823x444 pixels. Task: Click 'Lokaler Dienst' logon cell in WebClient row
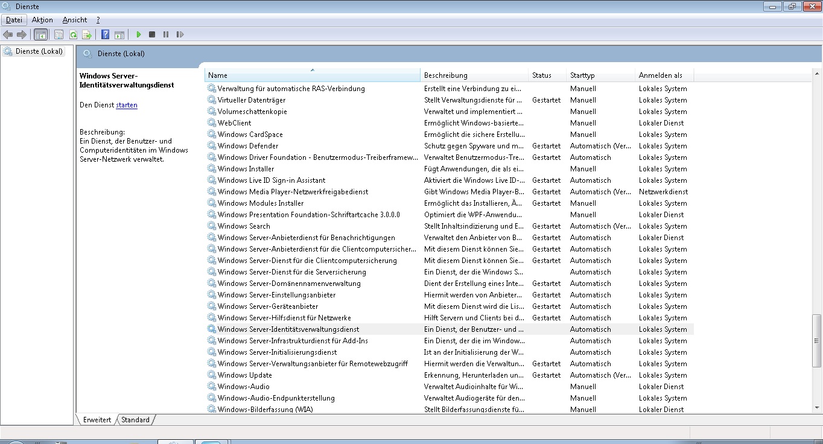click(x=661, y=123)
